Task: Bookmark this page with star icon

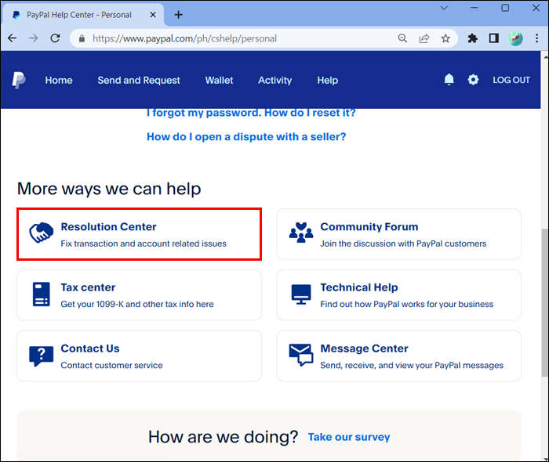Action: coord(445,38)
